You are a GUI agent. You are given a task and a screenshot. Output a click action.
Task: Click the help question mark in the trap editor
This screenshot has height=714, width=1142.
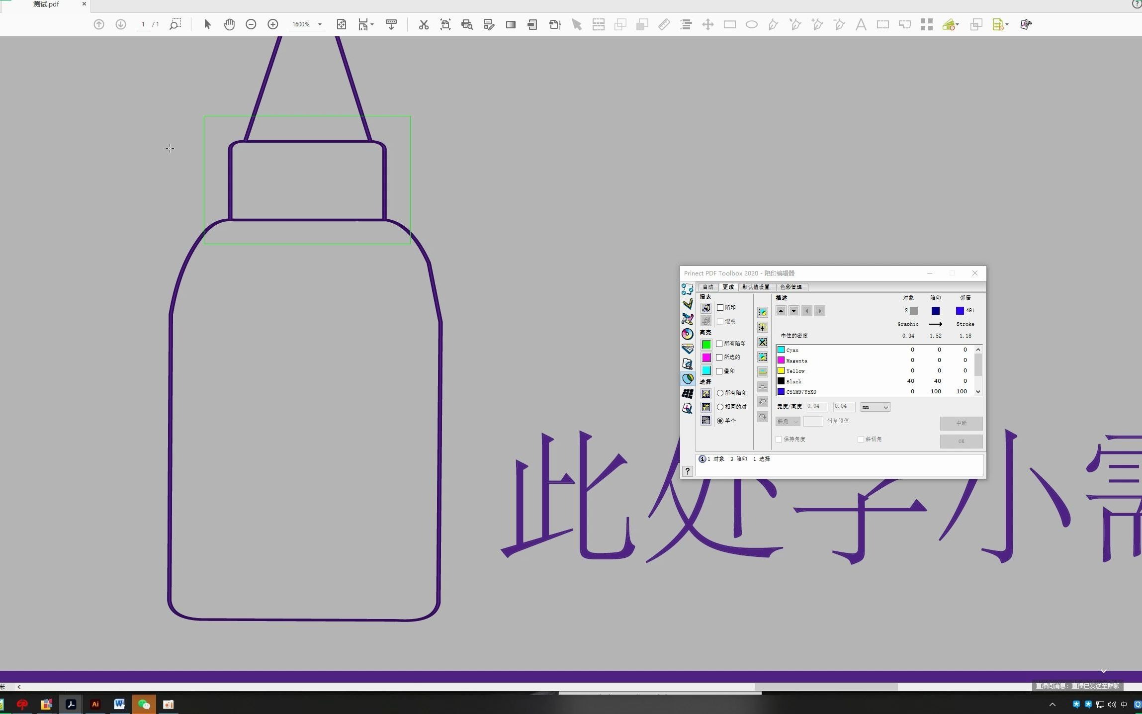pyautogui.click(x=687, y=471)
